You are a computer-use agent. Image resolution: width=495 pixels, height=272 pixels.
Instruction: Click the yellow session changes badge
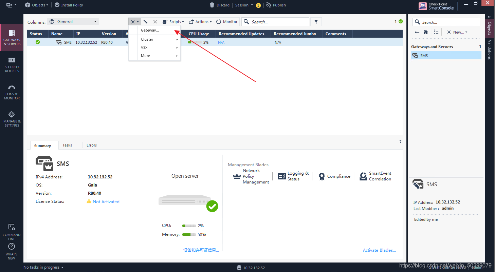[x=258, y=5]
